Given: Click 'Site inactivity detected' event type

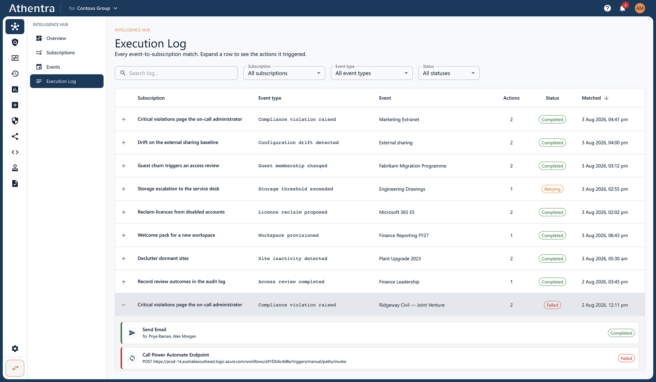Looking at the screenshot, I should point(293,259).
